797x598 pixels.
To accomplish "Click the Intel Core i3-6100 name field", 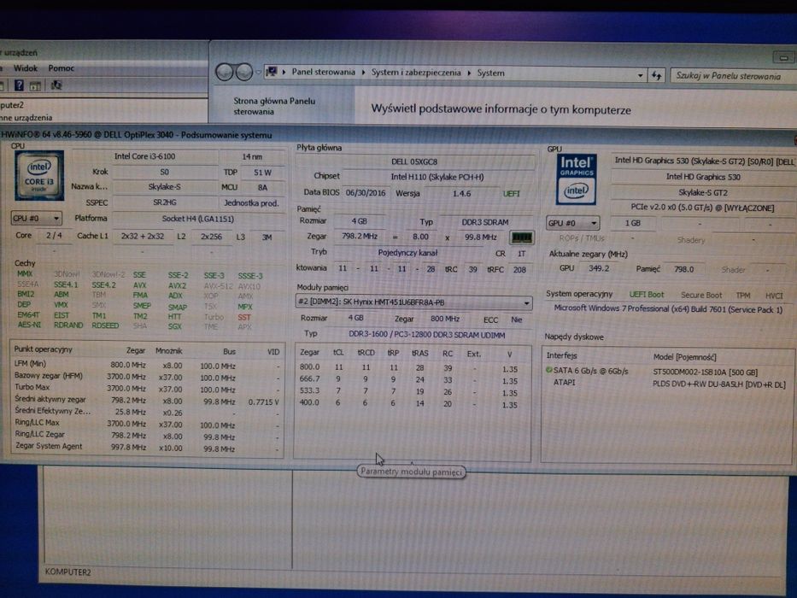I will pos(144,156).
